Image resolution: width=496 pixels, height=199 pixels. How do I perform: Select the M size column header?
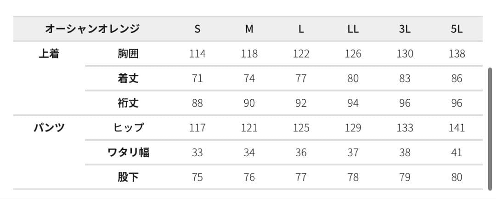tap(249, 29)
